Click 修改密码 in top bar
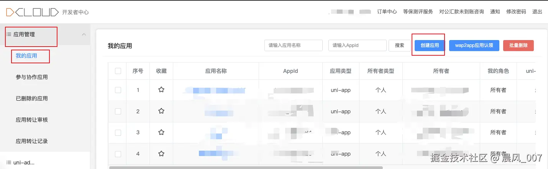The width and height of the screenshot is (548, 169). click(x=516, y=12)
